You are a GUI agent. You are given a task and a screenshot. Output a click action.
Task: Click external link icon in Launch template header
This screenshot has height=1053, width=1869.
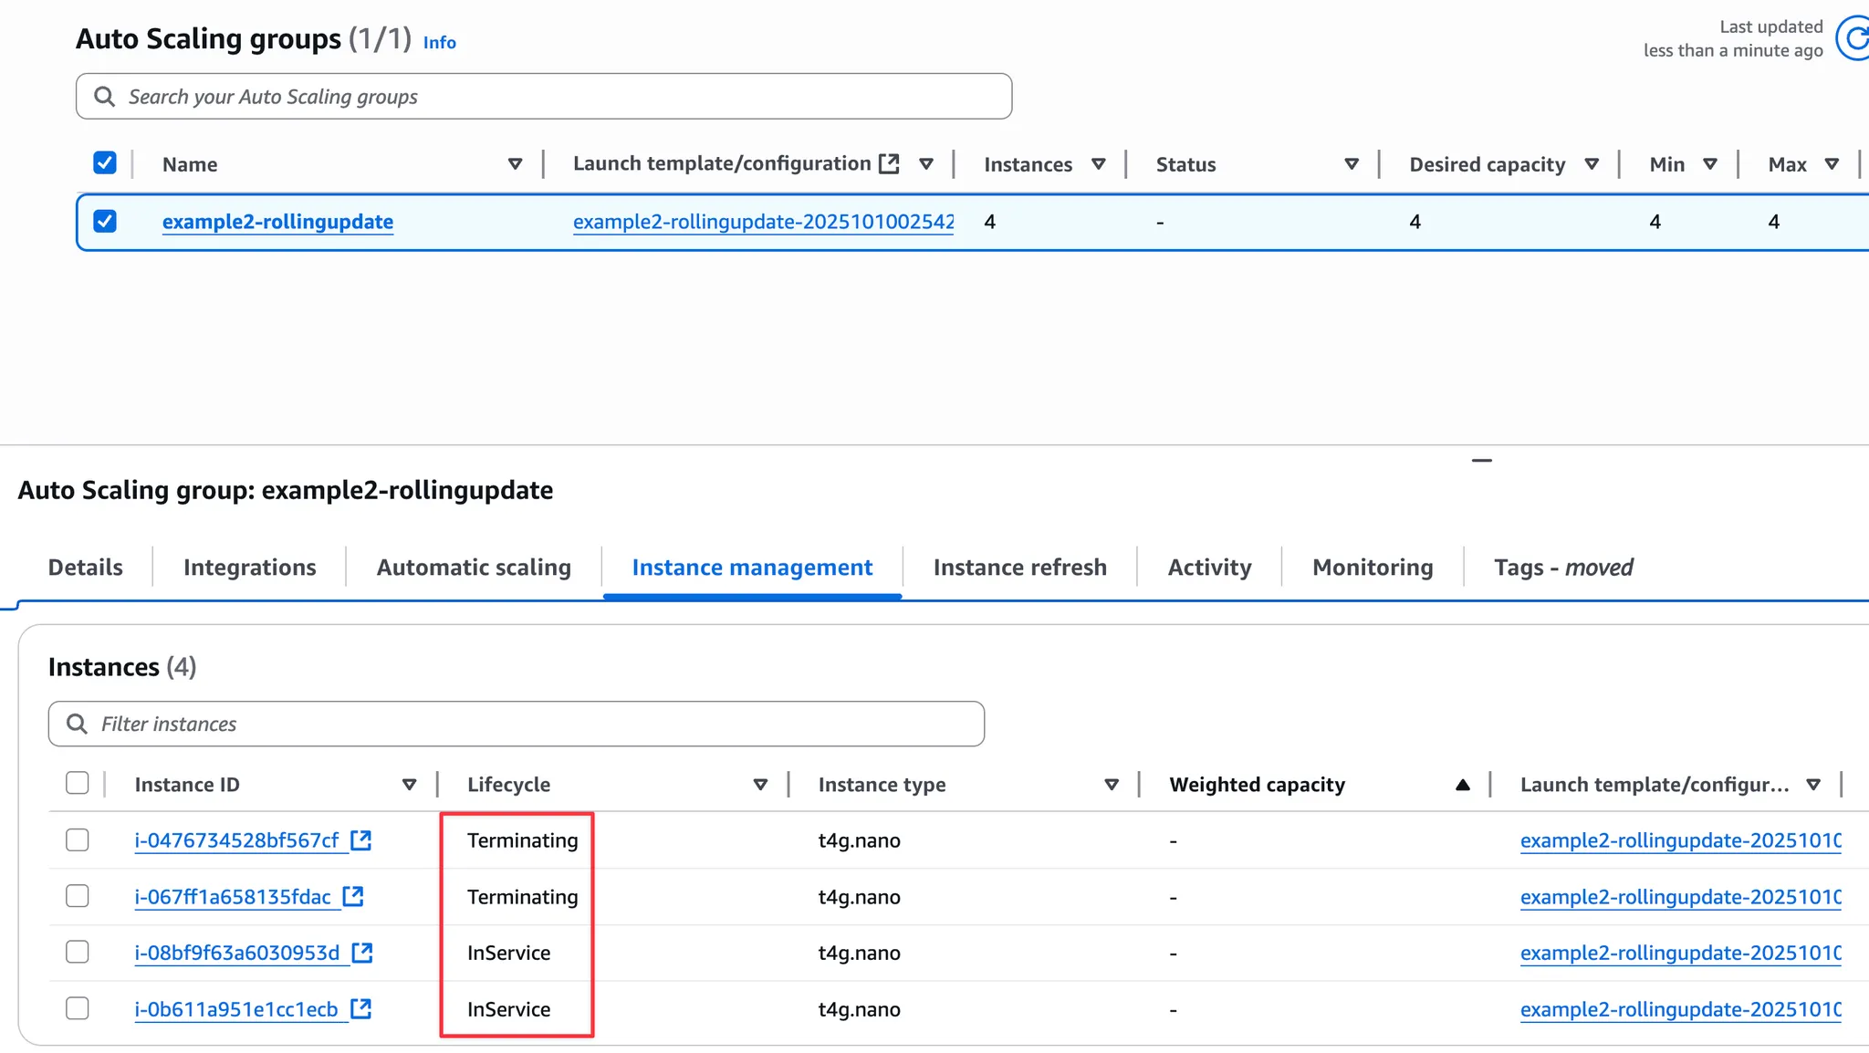click(x=889, y=164)
